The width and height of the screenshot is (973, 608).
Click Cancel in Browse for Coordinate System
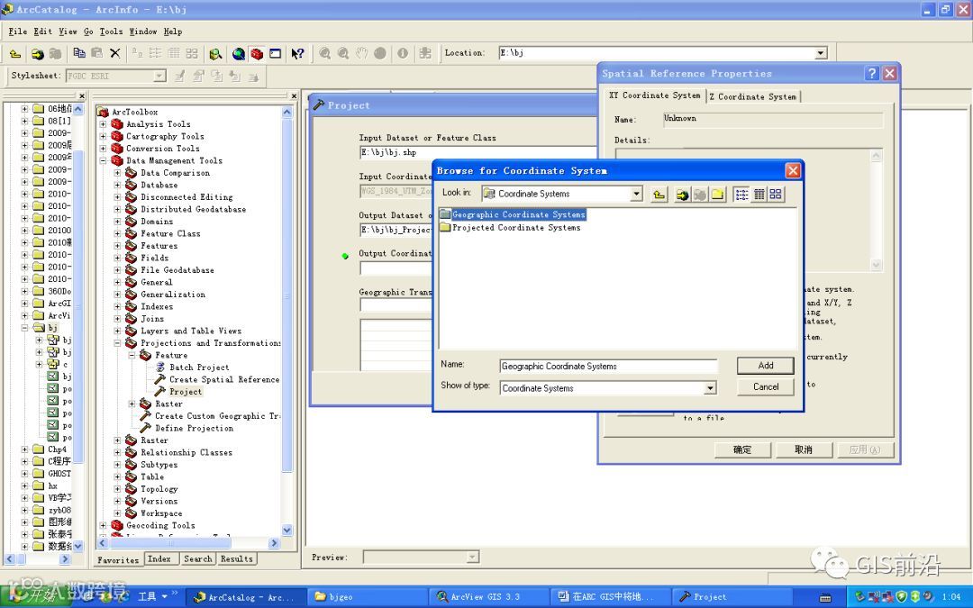[766, 386]
